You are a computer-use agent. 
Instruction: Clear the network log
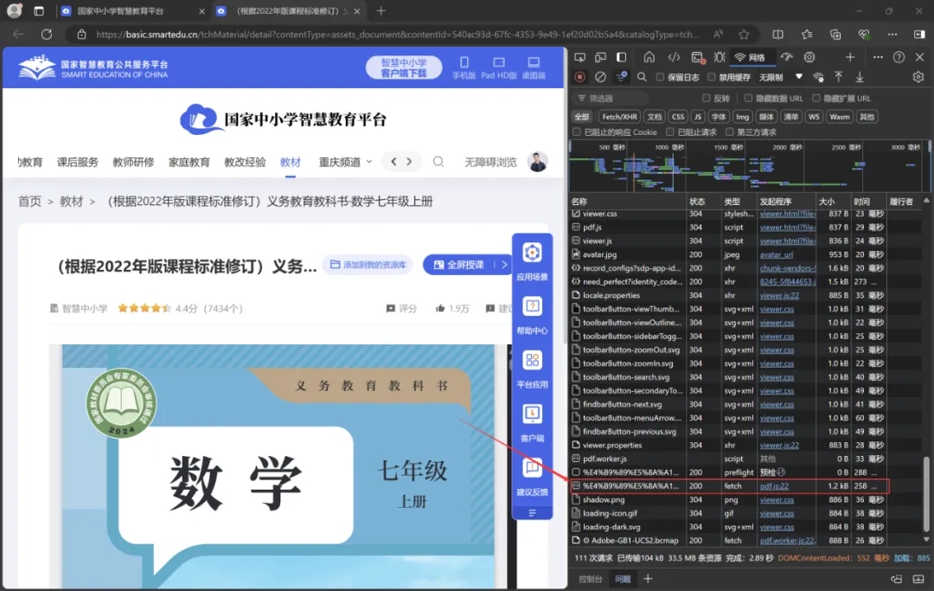tap(600, 77)
